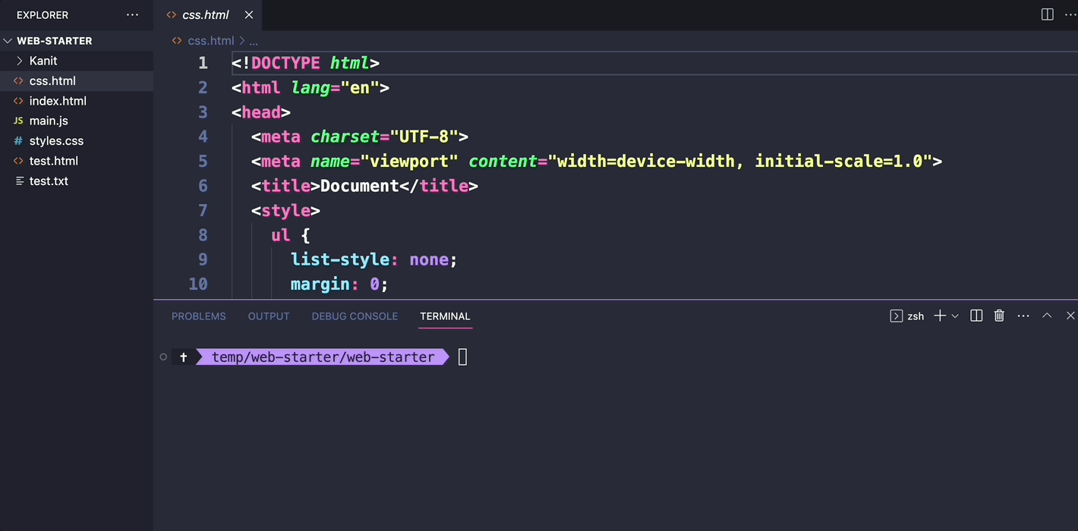Image resolution: width=1078 pixels, height=531 pixels.
Task: Click line number 8 in the gutter
Action: point(203,235)
